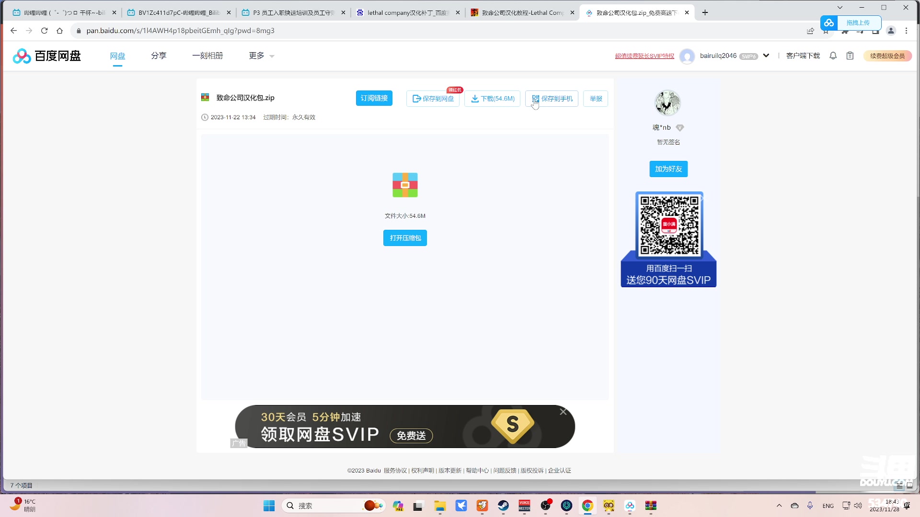Click the share-page icon in the address bar
The image size is (920, 517).
[810, 31]
